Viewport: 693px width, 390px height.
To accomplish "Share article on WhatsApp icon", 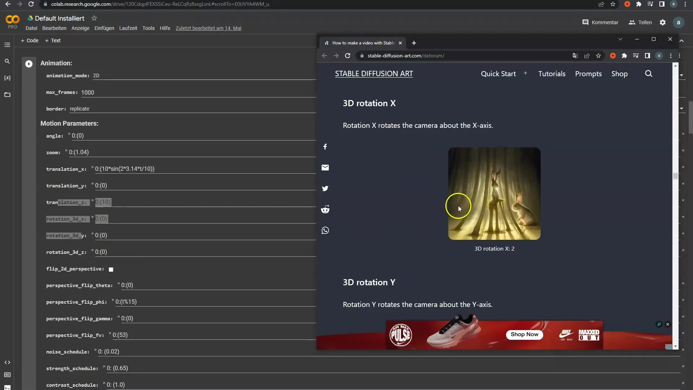I will click(x=325, y=230).
